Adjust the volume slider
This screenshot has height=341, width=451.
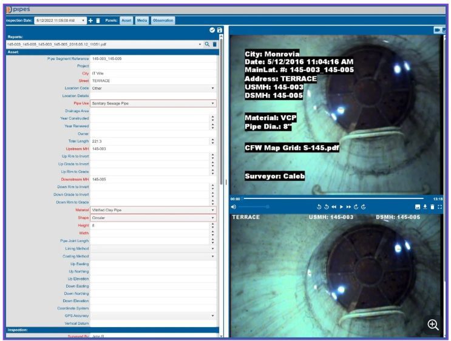click(x=253, y=207)
